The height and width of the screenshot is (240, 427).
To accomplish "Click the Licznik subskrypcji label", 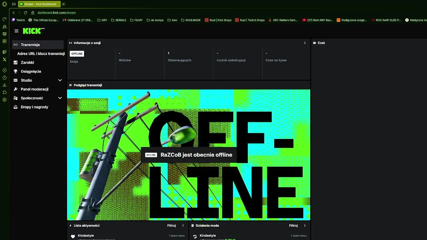I will point(231,60).
